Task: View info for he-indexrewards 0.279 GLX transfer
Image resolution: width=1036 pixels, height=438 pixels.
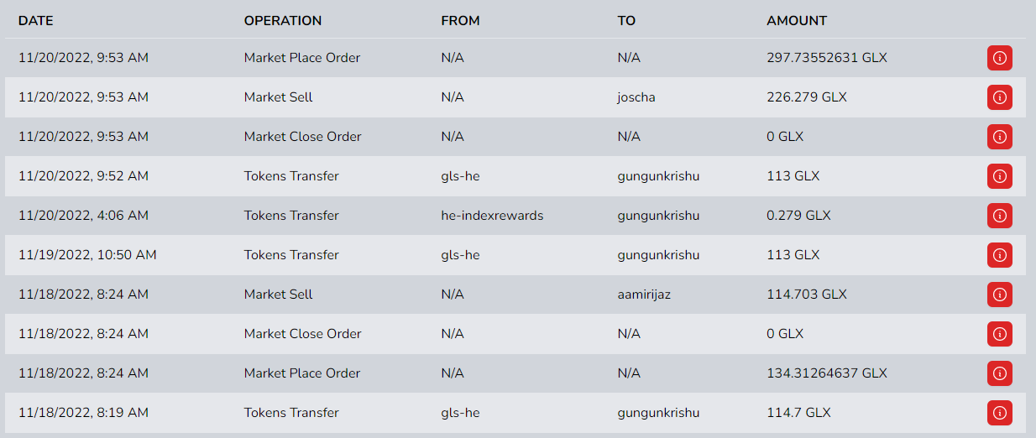Action: 999,216
